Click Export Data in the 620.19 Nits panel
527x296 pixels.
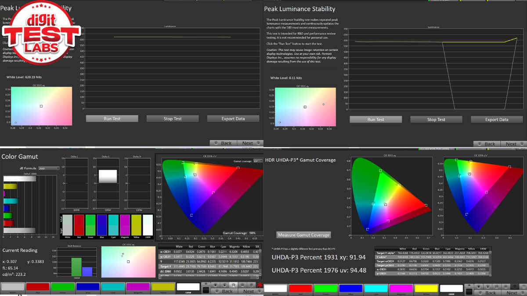(x=233, y=119)
